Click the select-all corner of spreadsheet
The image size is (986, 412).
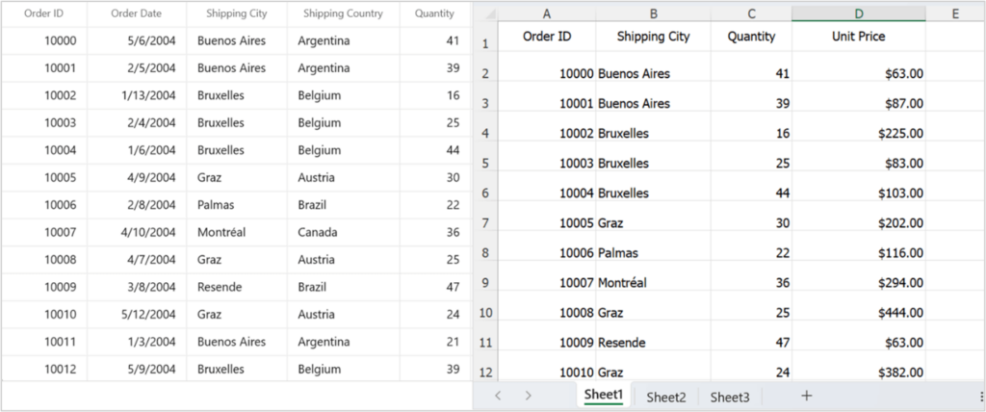click(485, 13)
